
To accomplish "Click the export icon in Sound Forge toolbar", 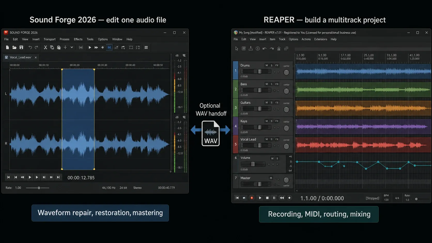I will click(x=123, y=48).
